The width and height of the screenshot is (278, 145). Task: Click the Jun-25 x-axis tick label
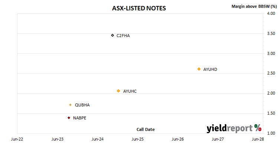pos(138,139)
